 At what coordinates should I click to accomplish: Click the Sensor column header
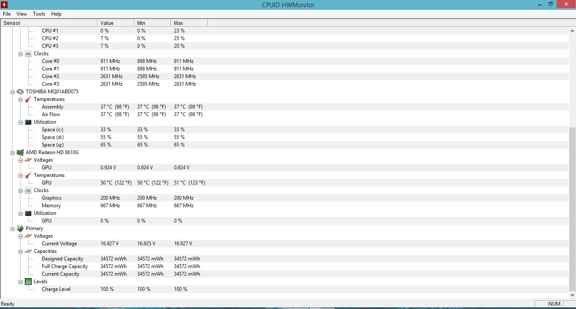pos(49,23)
